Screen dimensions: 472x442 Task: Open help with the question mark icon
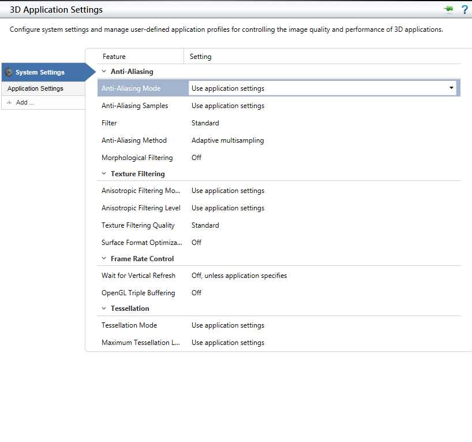click(x=464, y=10)
